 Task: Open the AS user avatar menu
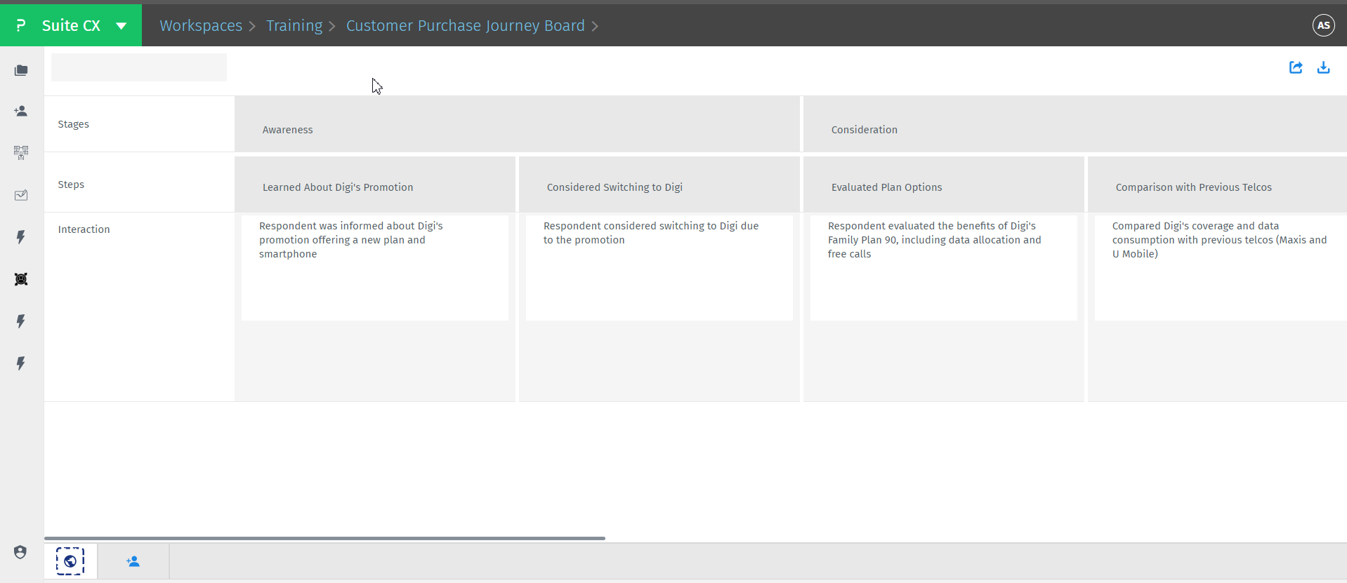pyautogui.click(x=1323, y=25)
